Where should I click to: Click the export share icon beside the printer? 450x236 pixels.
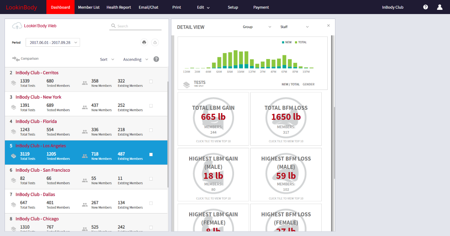tap(155, 42)
